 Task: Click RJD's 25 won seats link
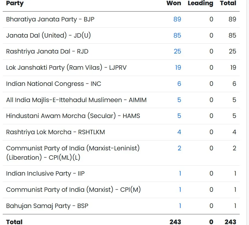coord(177,51)
